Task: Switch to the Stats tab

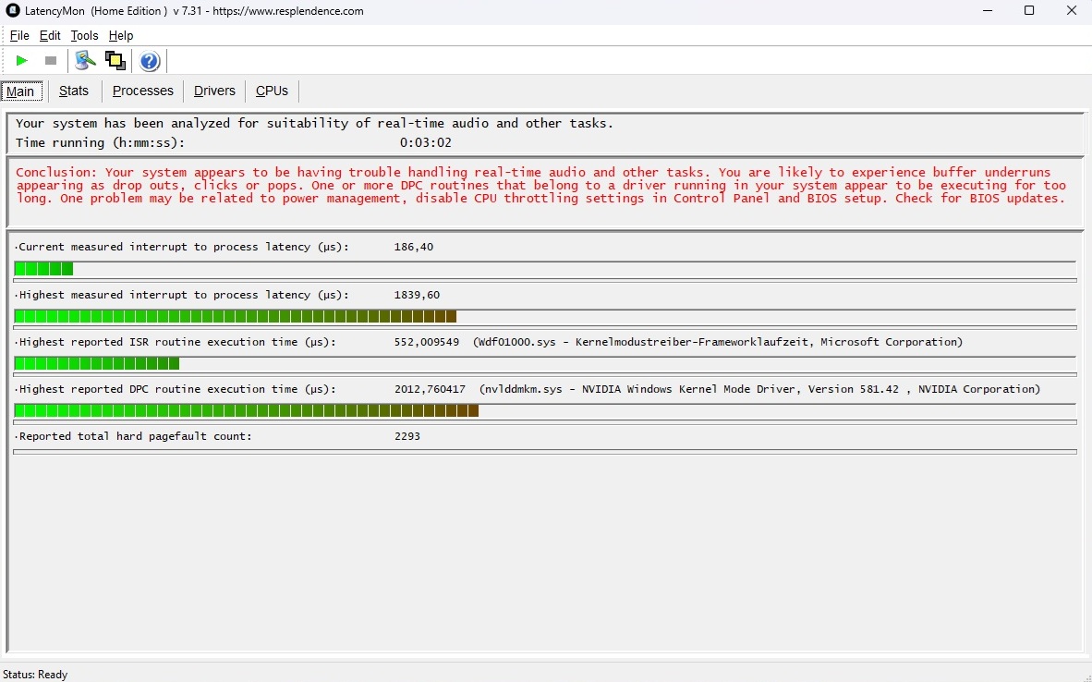Action: (74, 91)
